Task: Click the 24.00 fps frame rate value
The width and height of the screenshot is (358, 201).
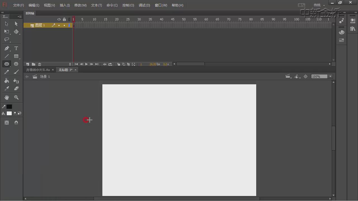Action: click(x=153, y=64)
